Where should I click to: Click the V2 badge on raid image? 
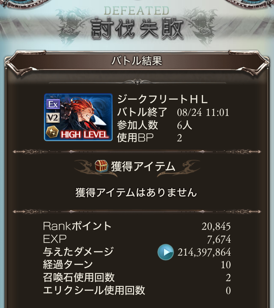pyautogui.click(x=53, y=118)
